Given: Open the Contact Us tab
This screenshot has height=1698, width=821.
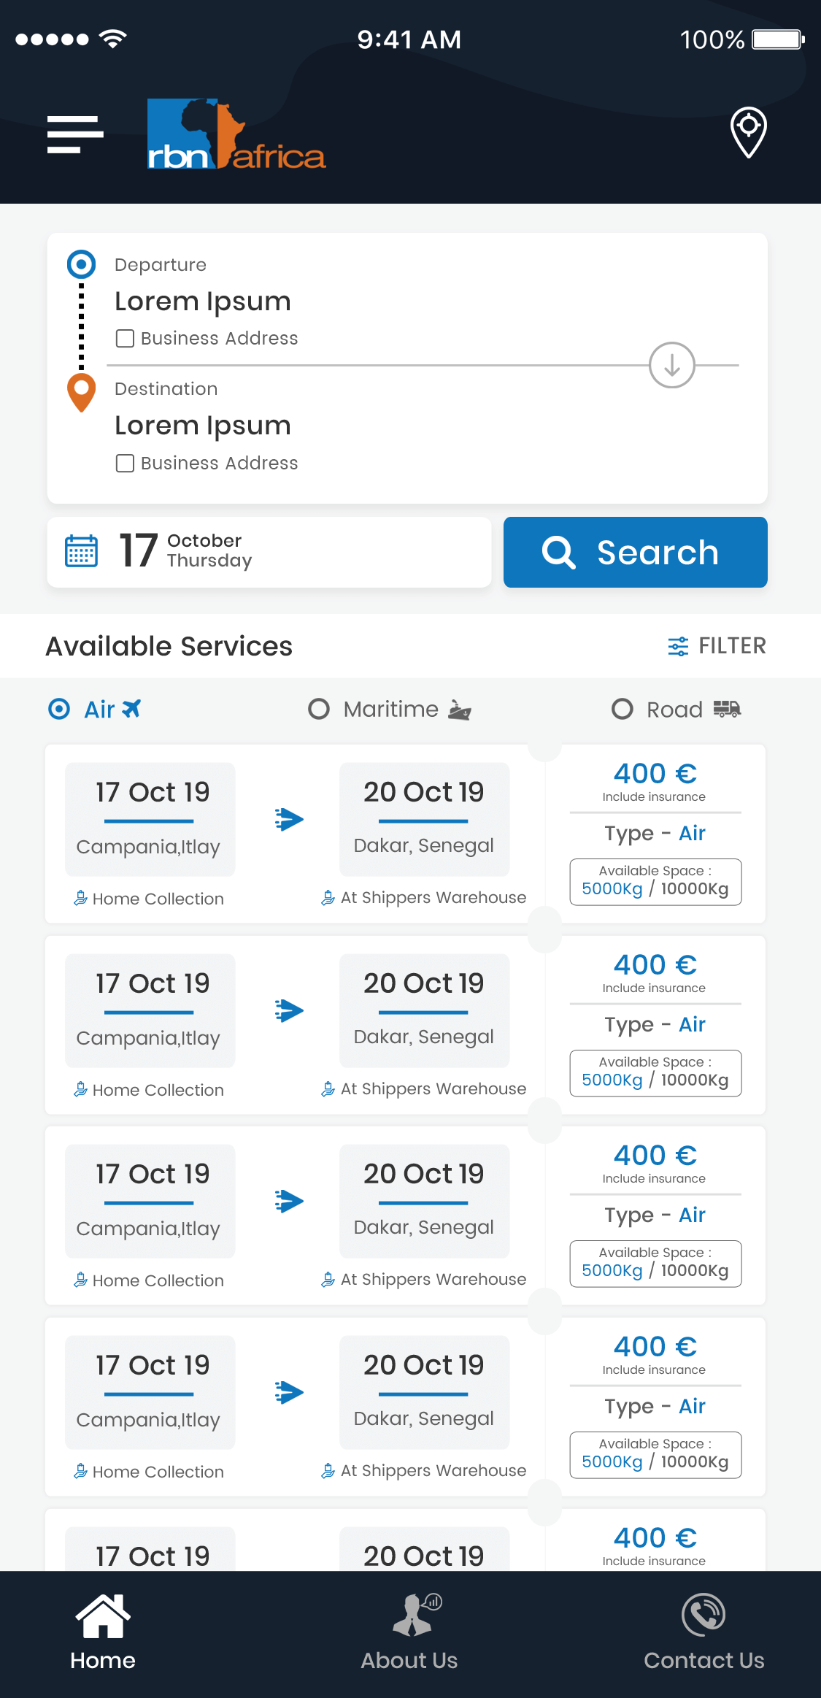Looking at the screenshot, I should 704,1632.
